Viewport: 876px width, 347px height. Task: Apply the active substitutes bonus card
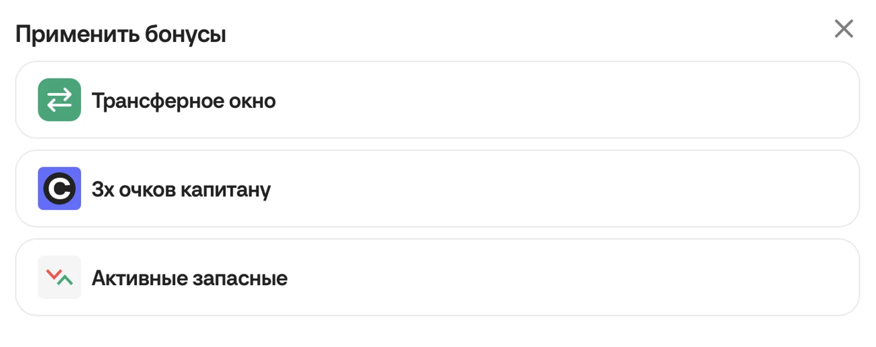(437, 277)
